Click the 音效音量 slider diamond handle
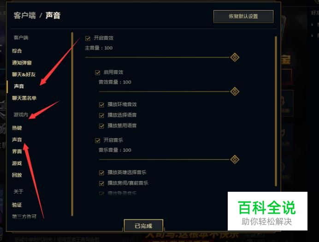This screenshot has width=319, height=242. click(235, 92)
